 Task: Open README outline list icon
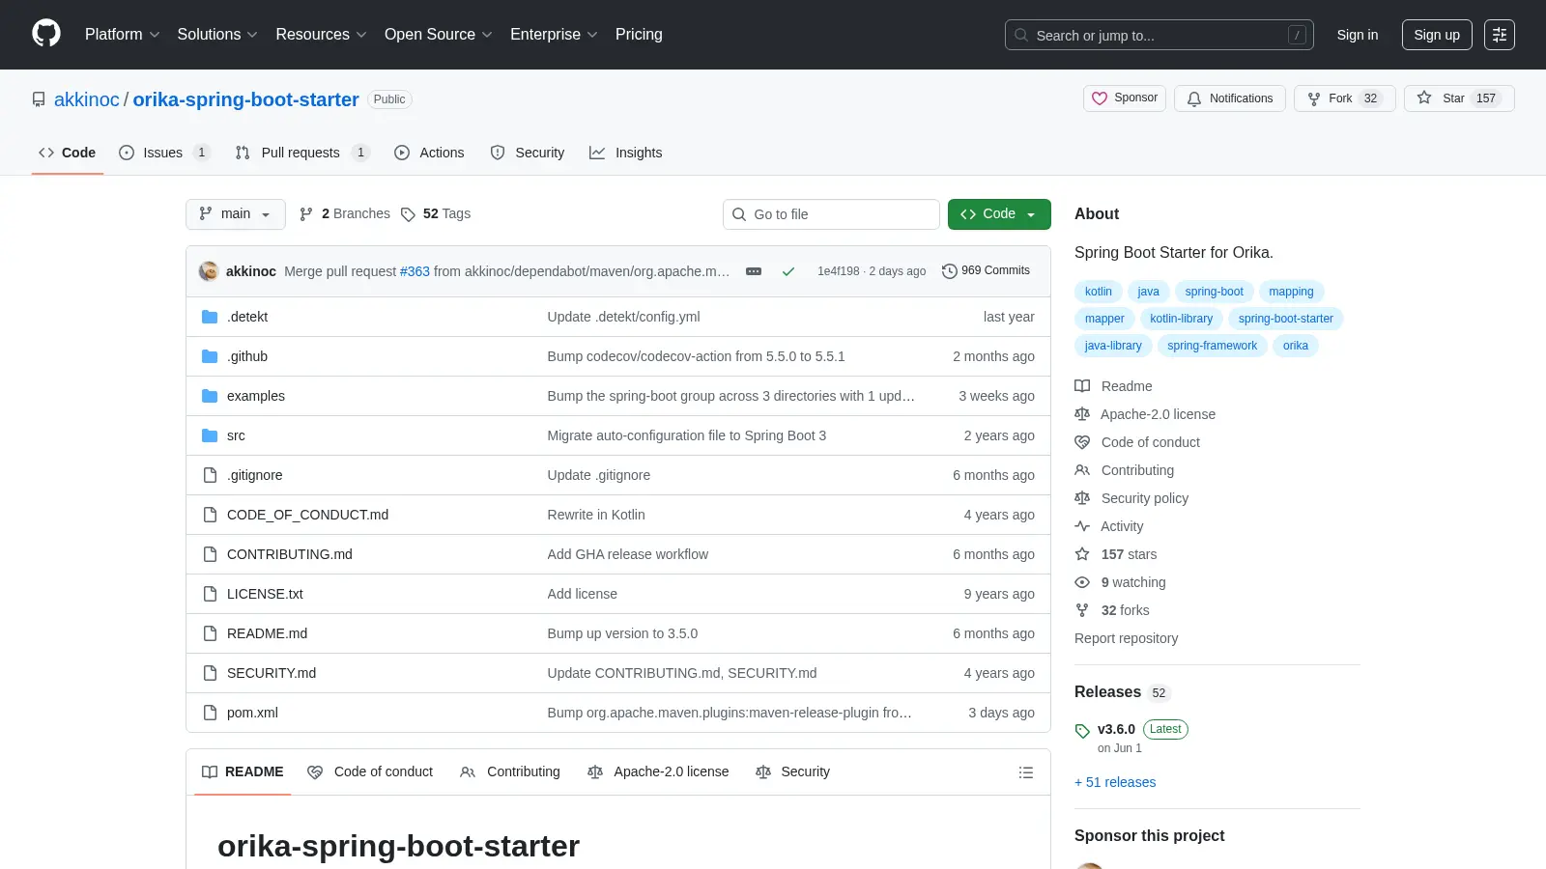[1026, 772]
